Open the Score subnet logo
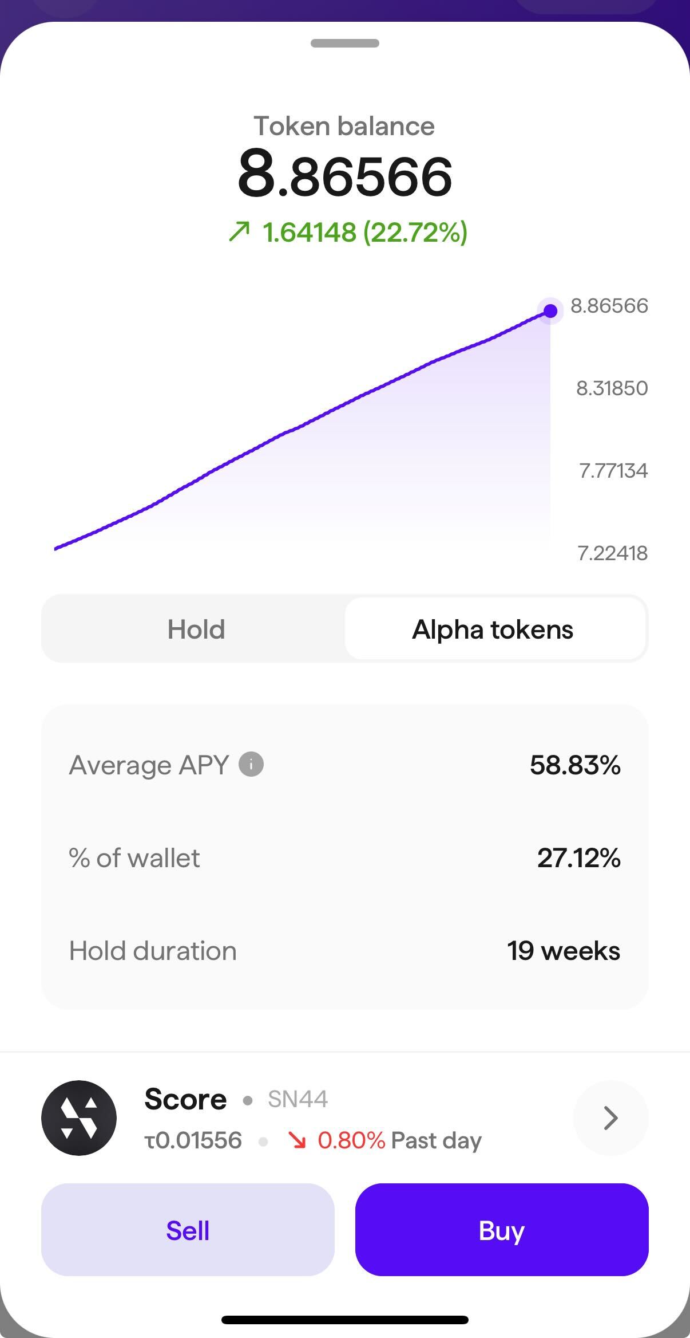 pyautogui.click(x=79, y=1117)
